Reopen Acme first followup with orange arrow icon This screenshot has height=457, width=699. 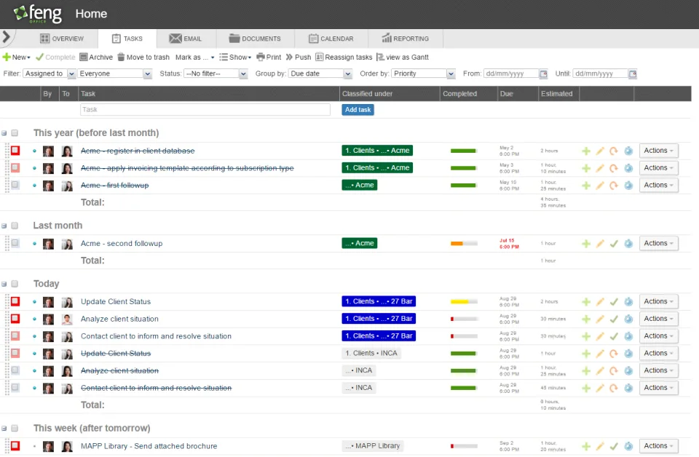click(614, 186)
